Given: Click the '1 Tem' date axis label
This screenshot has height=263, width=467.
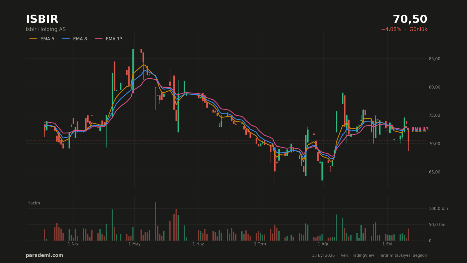Looking at the screenshot, I should 260,244.
